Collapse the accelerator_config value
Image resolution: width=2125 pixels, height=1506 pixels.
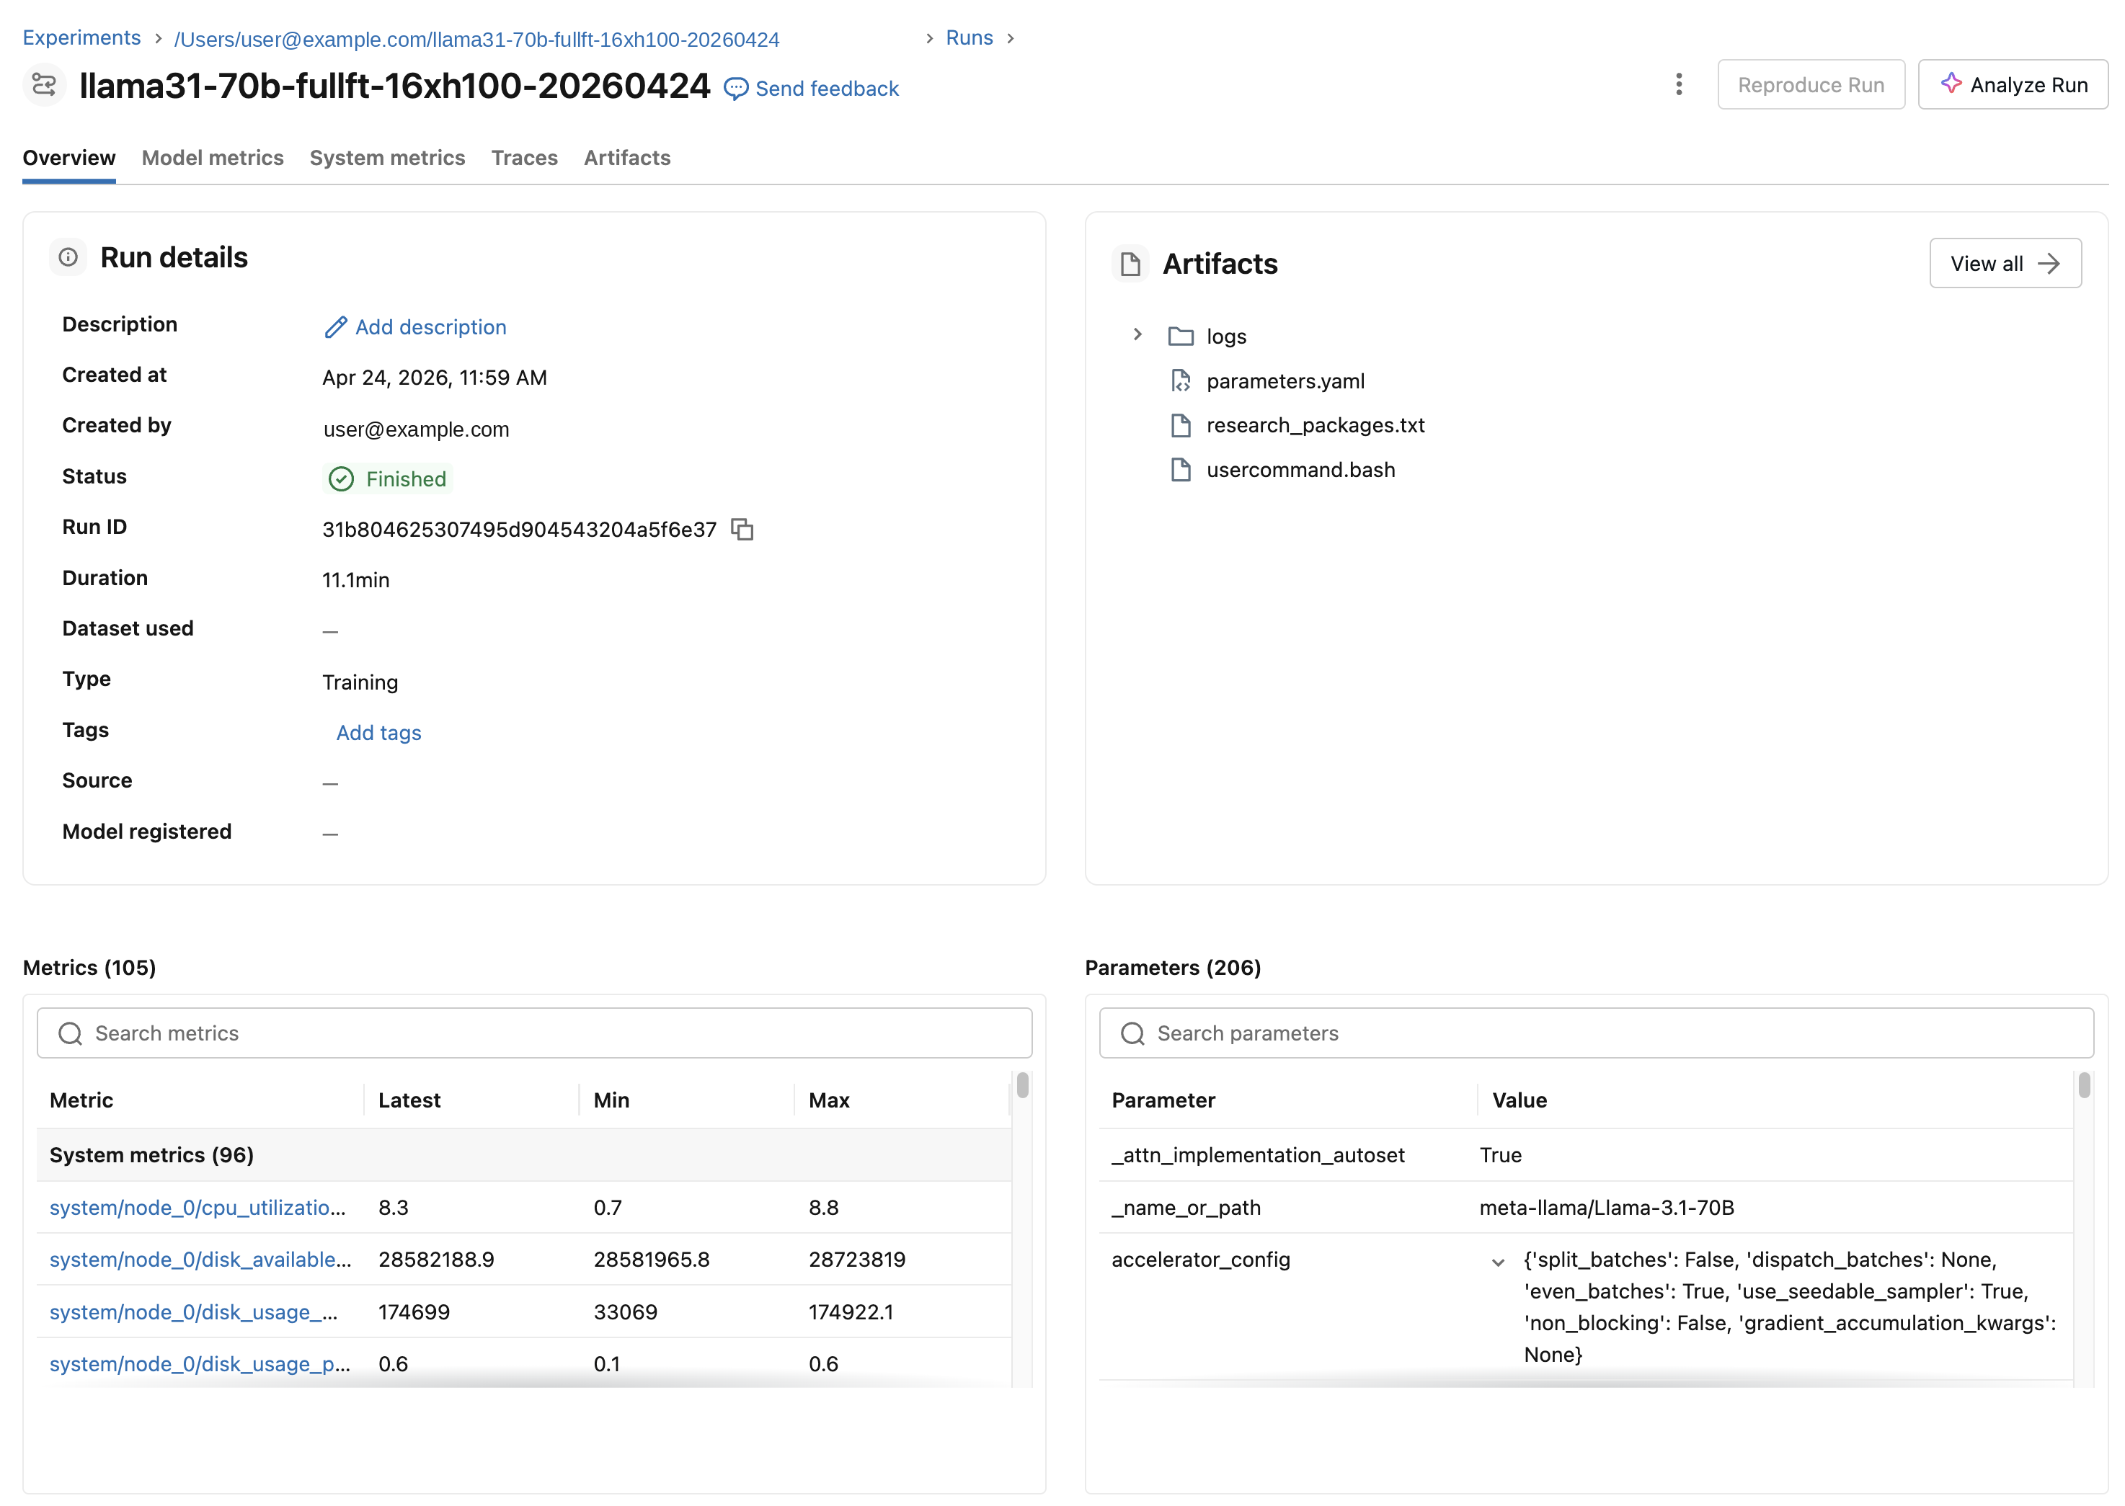pos(1497,1262)
